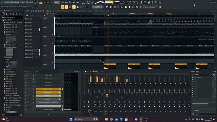This screenshot has height=122, width=217.
Task: Open the PATTERNS menu
Action: point(13,2)
